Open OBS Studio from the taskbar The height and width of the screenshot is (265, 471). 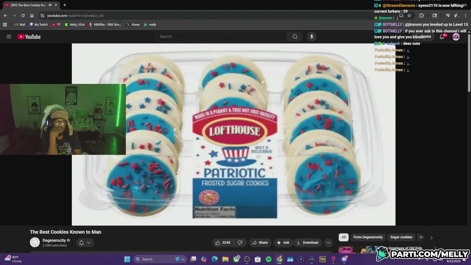coord(247,259)
